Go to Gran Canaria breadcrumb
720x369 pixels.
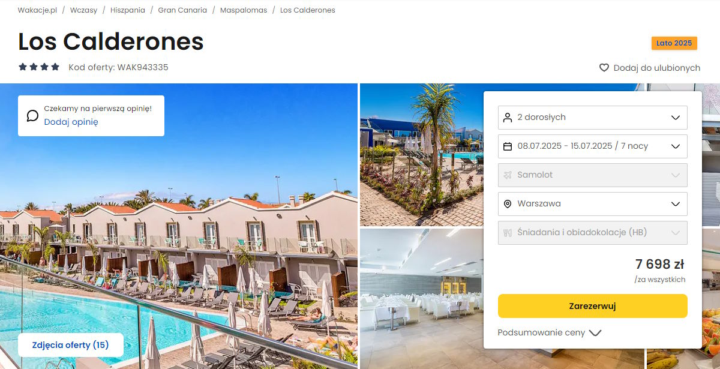(182, 10)
